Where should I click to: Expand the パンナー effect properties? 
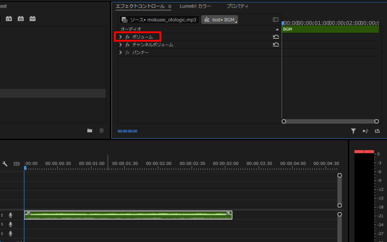point(121,53)
